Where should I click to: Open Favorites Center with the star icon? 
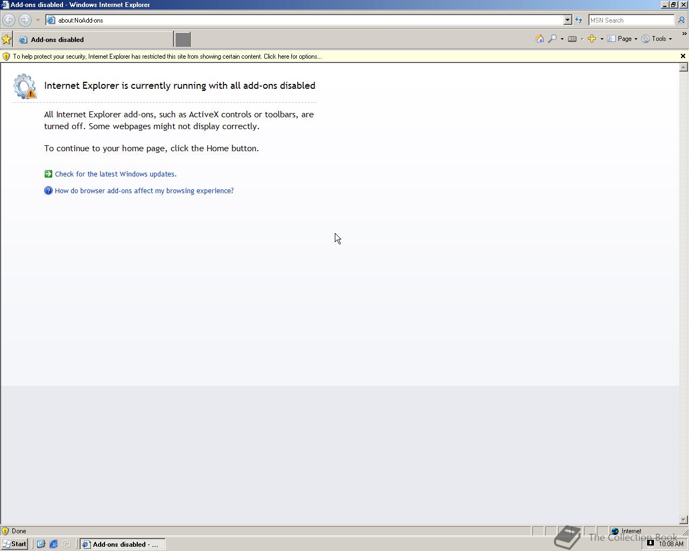point(6,39)
